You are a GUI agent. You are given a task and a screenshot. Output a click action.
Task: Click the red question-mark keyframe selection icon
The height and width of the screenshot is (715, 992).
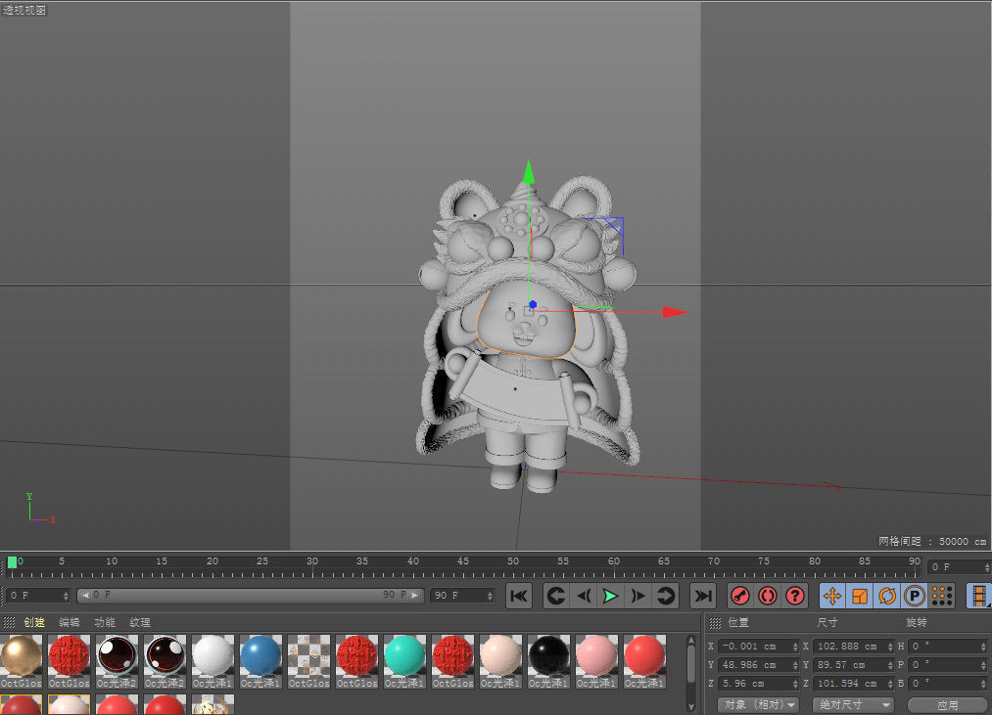(x=794, y=596)
